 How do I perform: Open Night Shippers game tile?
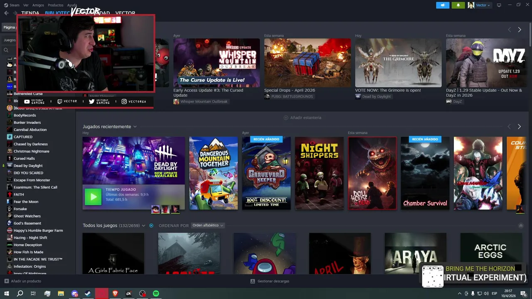[x=319, y=173]
